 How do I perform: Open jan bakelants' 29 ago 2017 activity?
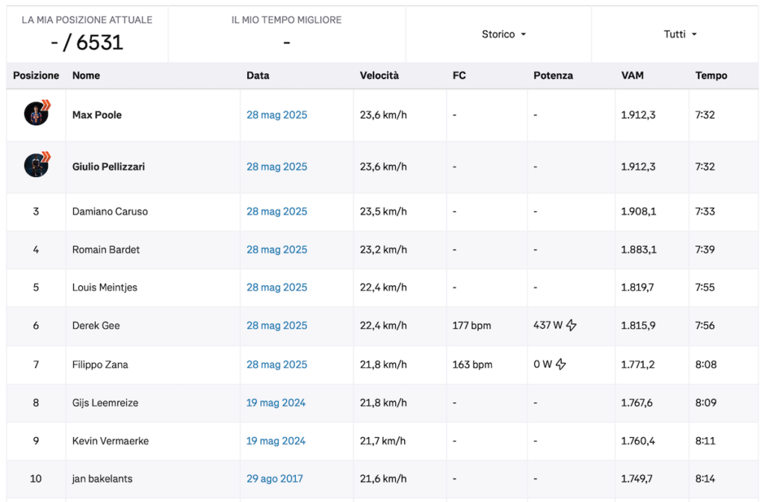tap(274, 479)
